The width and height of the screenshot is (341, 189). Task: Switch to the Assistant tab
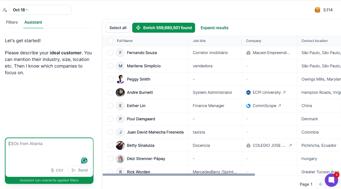coord(33,22)
